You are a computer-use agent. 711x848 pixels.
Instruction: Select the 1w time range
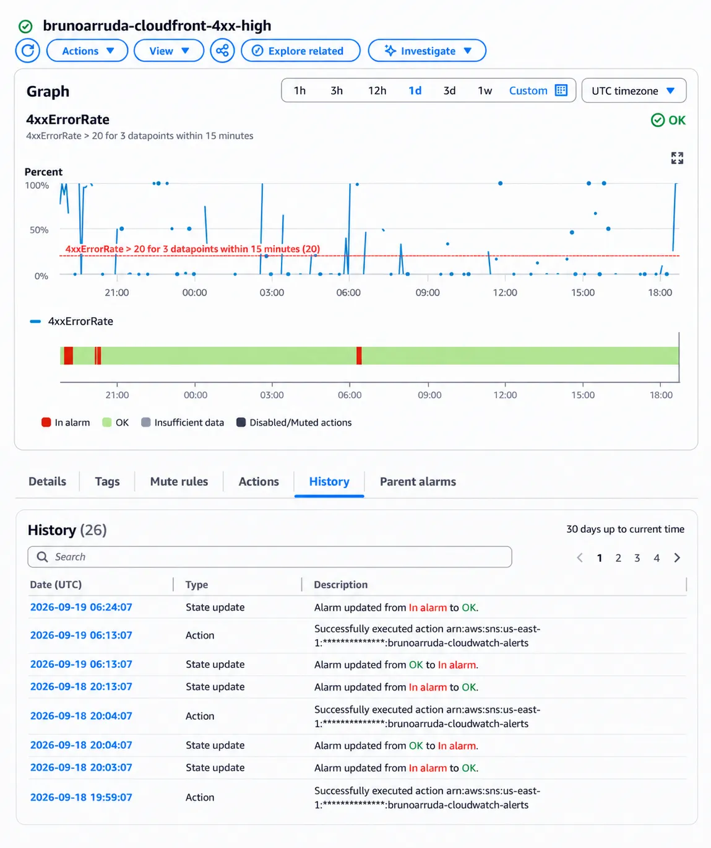(485, 90)
